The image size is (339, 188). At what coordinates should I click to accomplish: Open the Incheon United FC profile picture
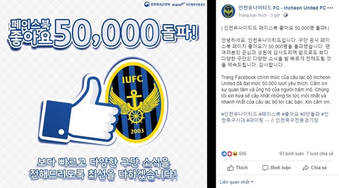click(228, 11)
